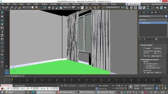Open the Create Selection Set dropdown
Viewport: 168px width, 94px height.
pos(113,7)
